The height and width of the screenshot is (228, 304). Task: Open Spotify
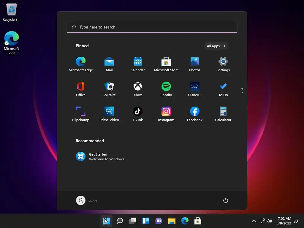(166, 89)
